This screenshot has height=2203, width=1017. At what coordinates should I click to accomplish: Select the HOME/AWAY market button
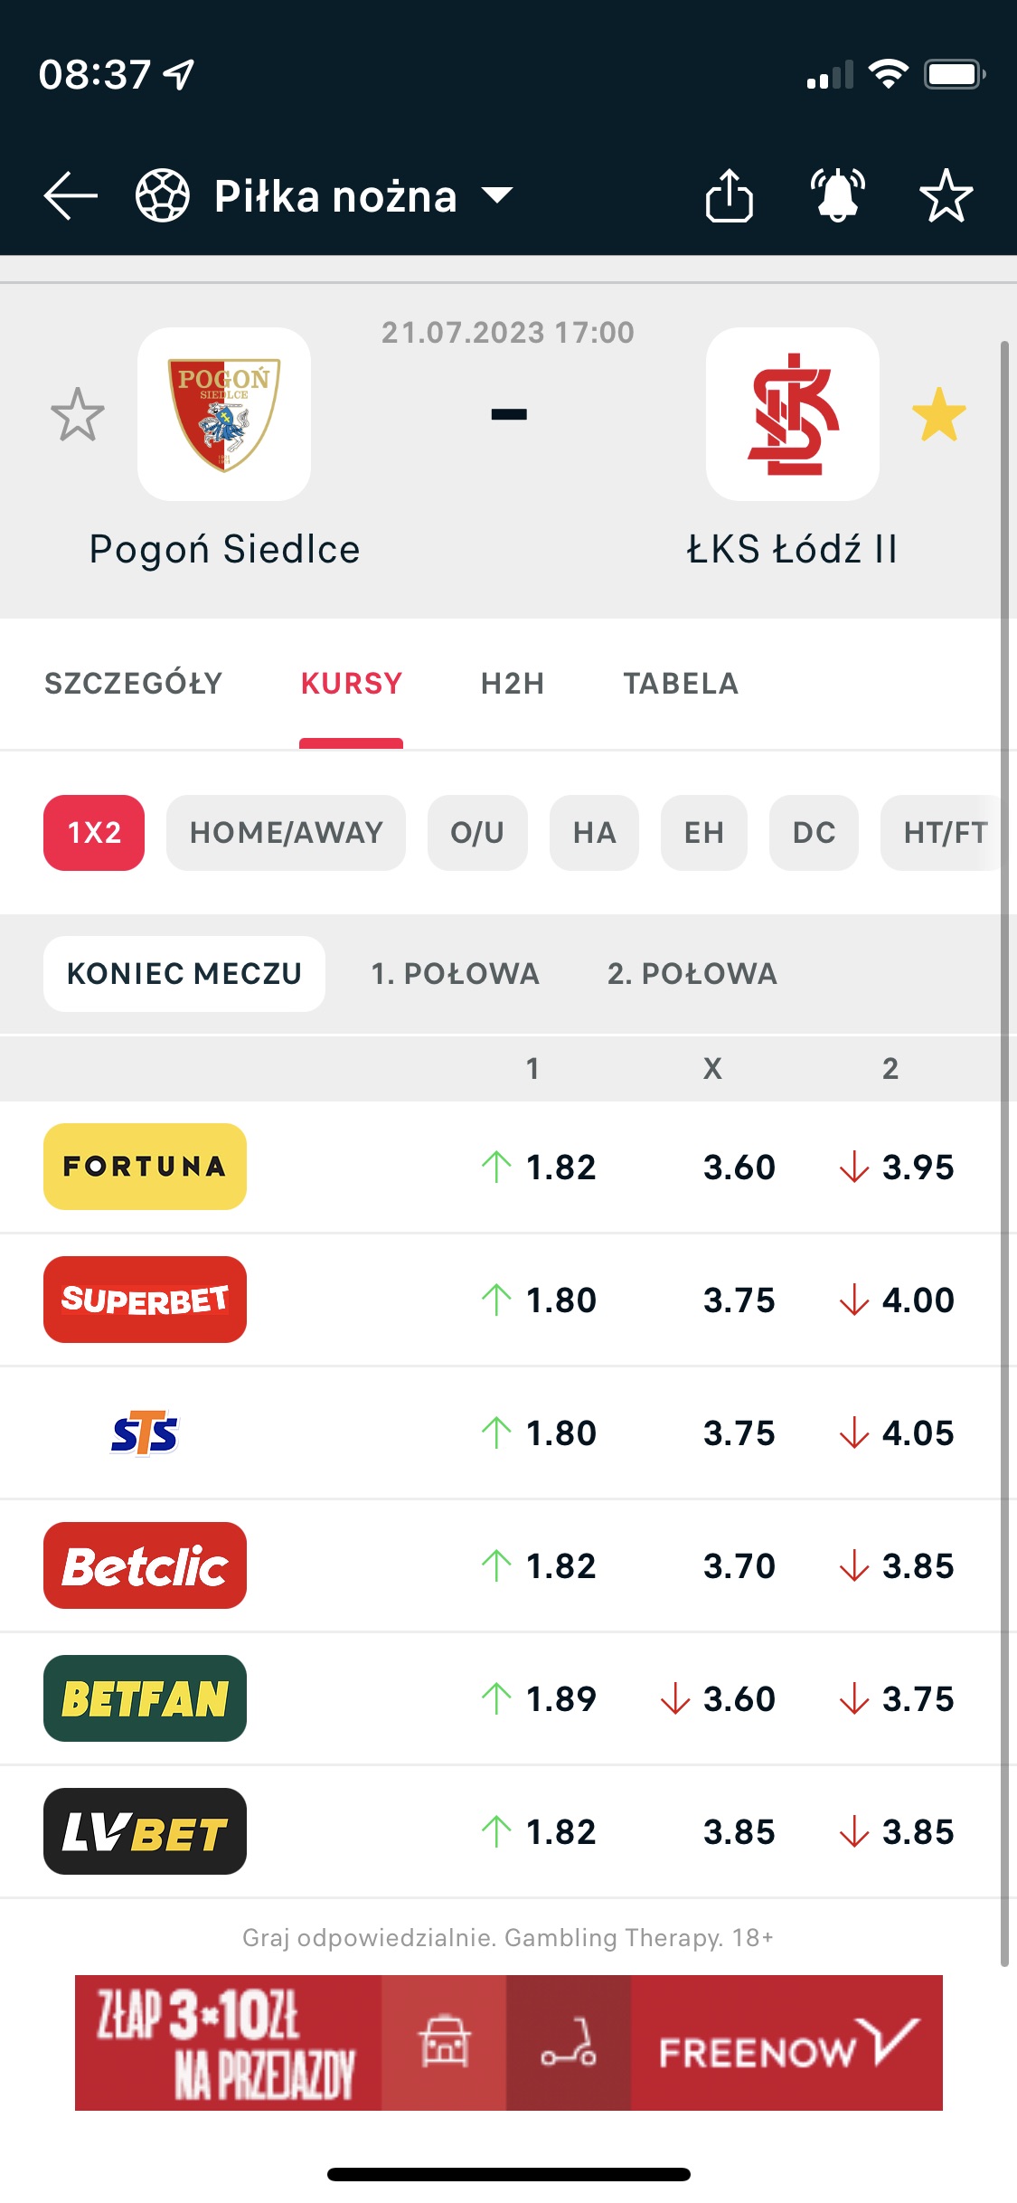pyautogui.click(x=286, y=833)
